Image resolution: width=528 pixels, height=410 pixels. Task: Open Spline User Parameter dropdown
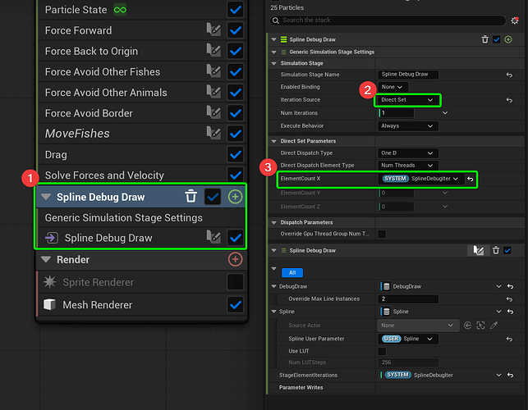408,339
